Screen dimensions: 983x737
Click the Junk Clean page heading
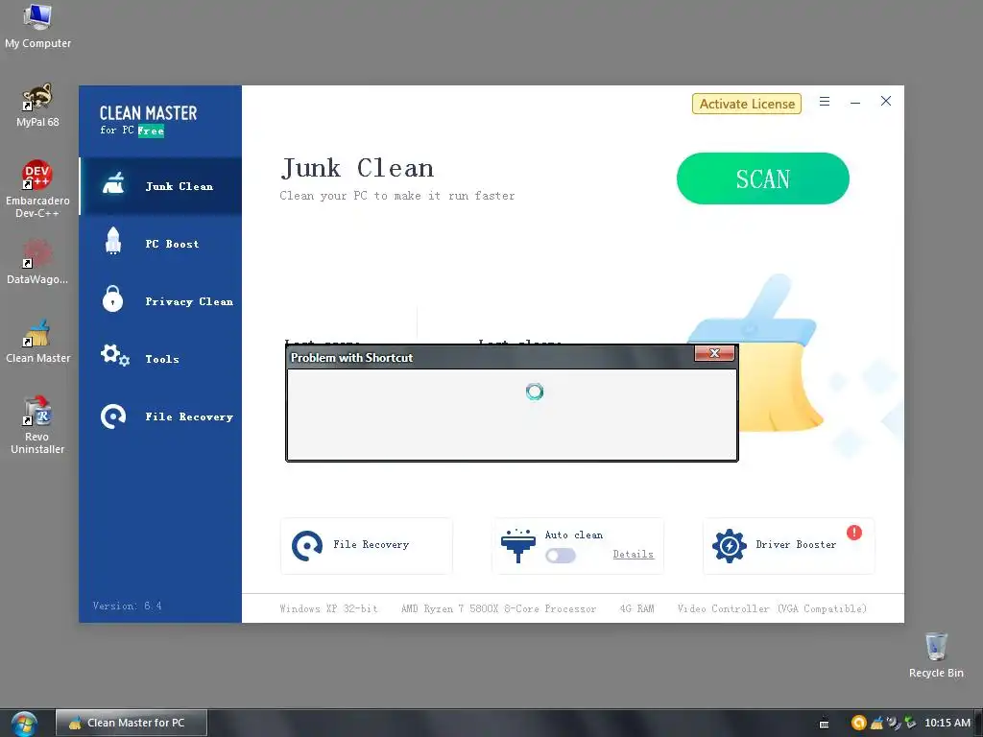pyautogui.click(x=357, y=168)
